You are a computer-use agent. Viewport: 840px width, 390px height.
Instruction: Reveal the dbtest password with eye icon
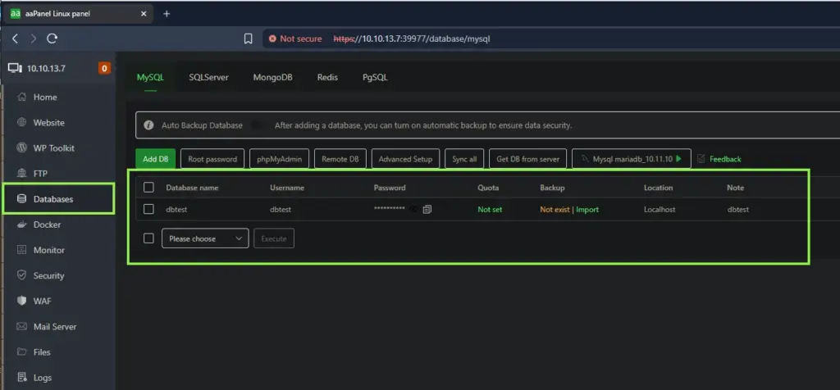coord(413,210)
